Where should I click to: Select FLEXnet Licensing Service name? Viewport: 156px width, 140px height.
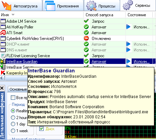click(28, 56)
